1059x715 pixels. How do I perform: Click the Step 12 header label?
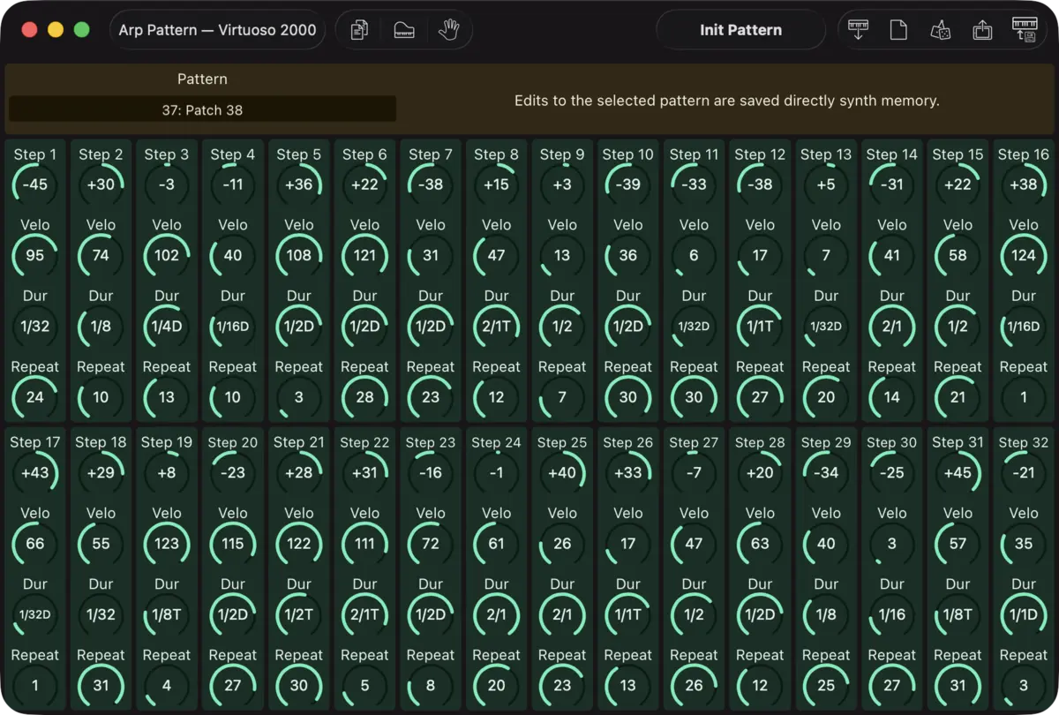pos(760,154)
